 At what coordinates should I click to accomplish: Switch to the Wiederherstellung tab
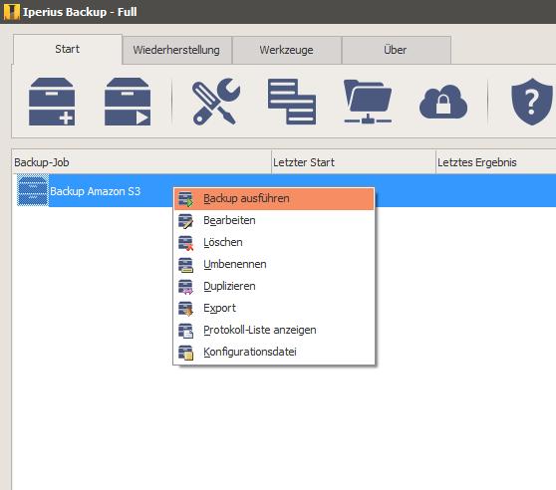pyautogui.click(x=177, y=50)
